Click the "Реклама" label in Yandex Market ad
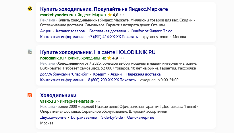This screenshot has height=133, width=234. click(48, 20)
